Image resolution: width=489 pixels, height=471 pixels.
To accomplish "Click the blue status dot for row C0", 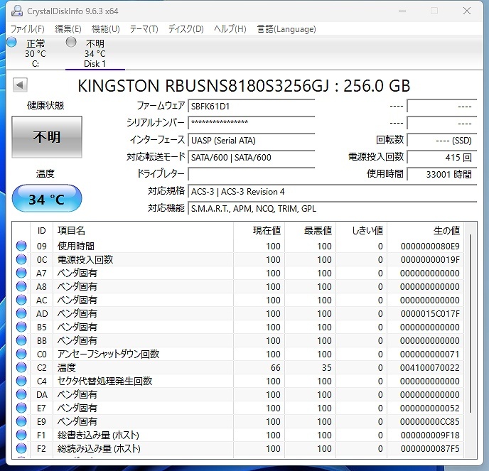I will click(x=21, y=354).
